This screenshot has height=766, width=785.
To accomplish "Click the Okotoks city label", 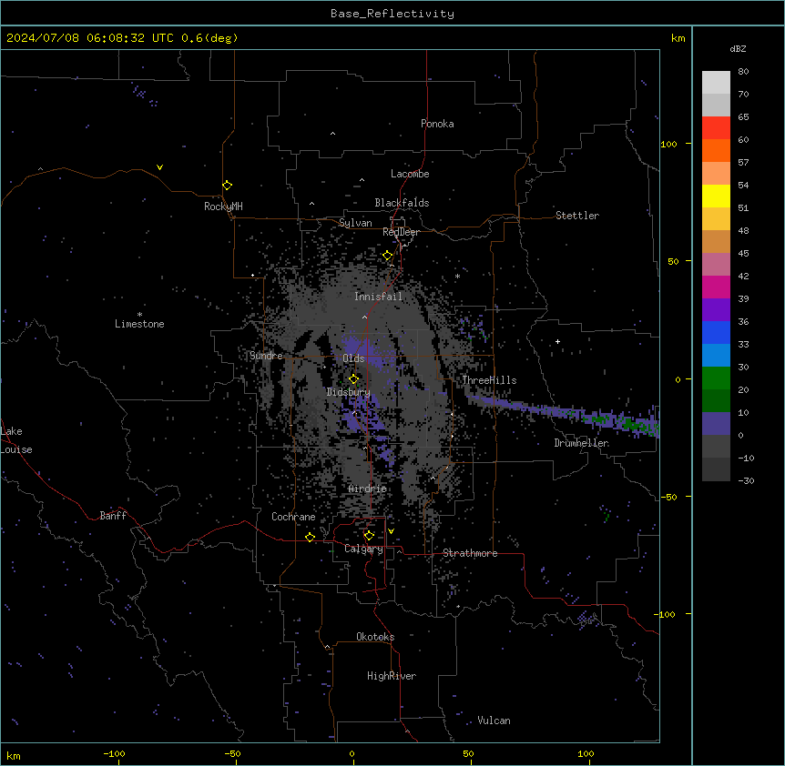I will pyautogui.click(x=375, y=637).
